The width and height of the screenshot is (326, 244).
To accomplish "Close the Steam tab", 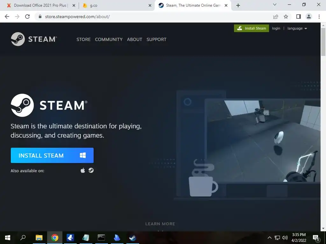I will [226, 6].
